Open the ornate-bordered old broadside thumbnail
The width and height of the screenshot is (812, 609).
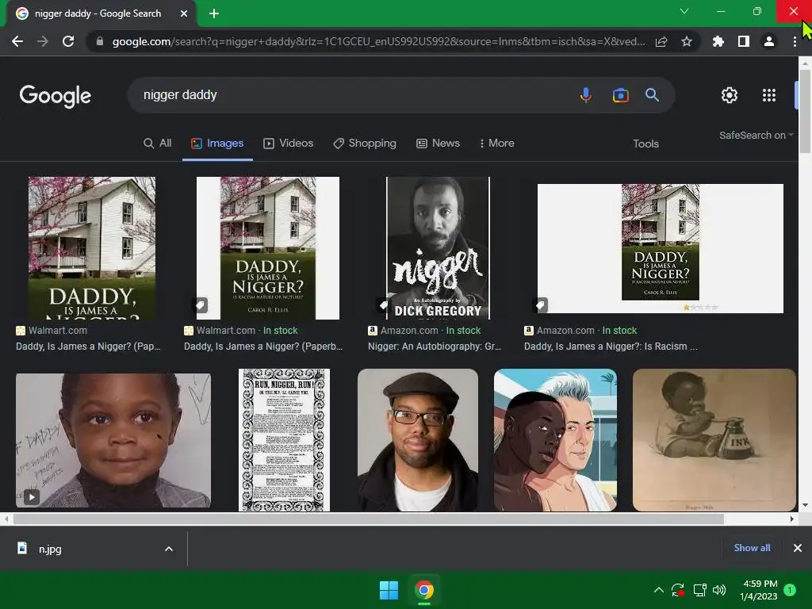point(285,440)
